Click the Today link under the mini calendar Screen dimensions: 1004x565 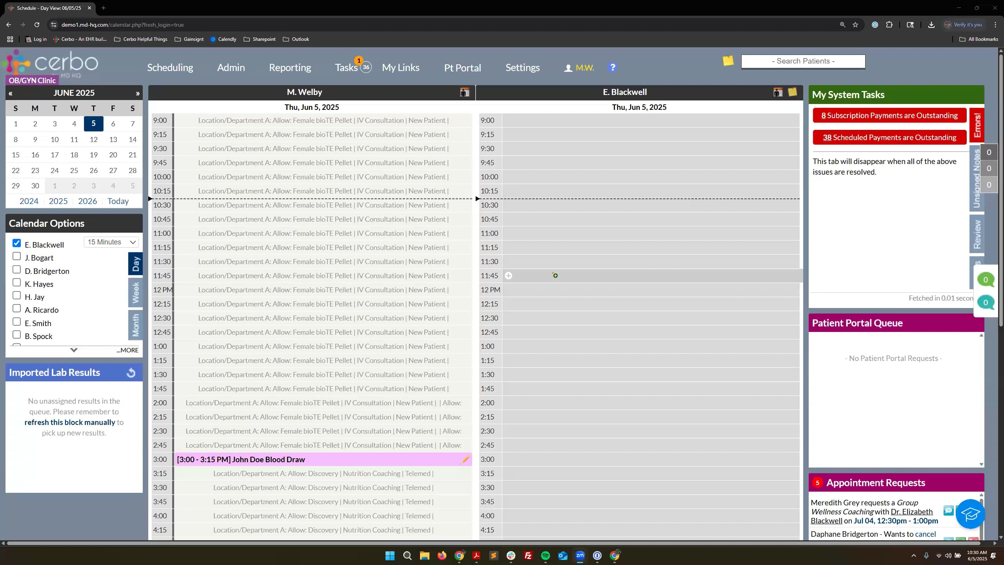click(118, 201)
